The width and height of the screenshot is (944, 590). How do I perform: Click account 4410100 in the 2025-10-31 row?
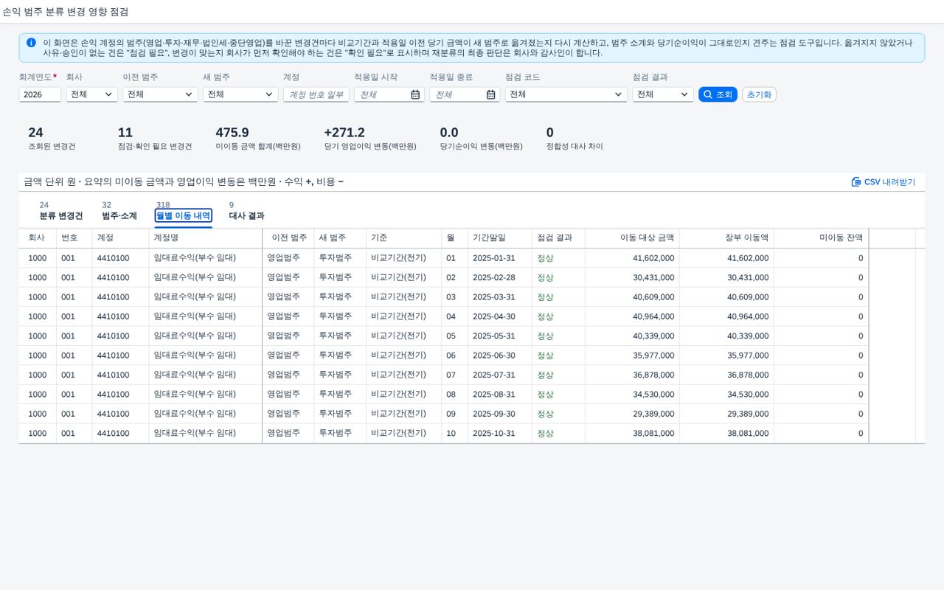113,433
